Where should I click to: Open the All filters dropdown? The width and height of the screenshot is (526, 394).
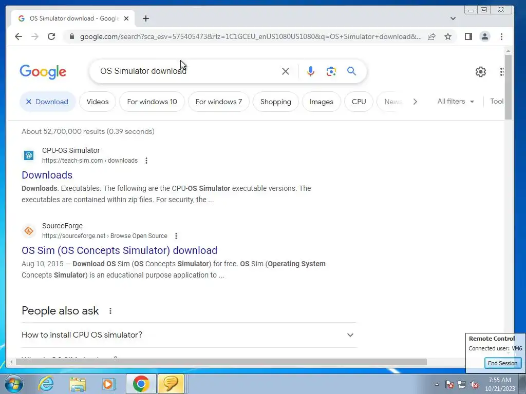click(x=456, y=101)
